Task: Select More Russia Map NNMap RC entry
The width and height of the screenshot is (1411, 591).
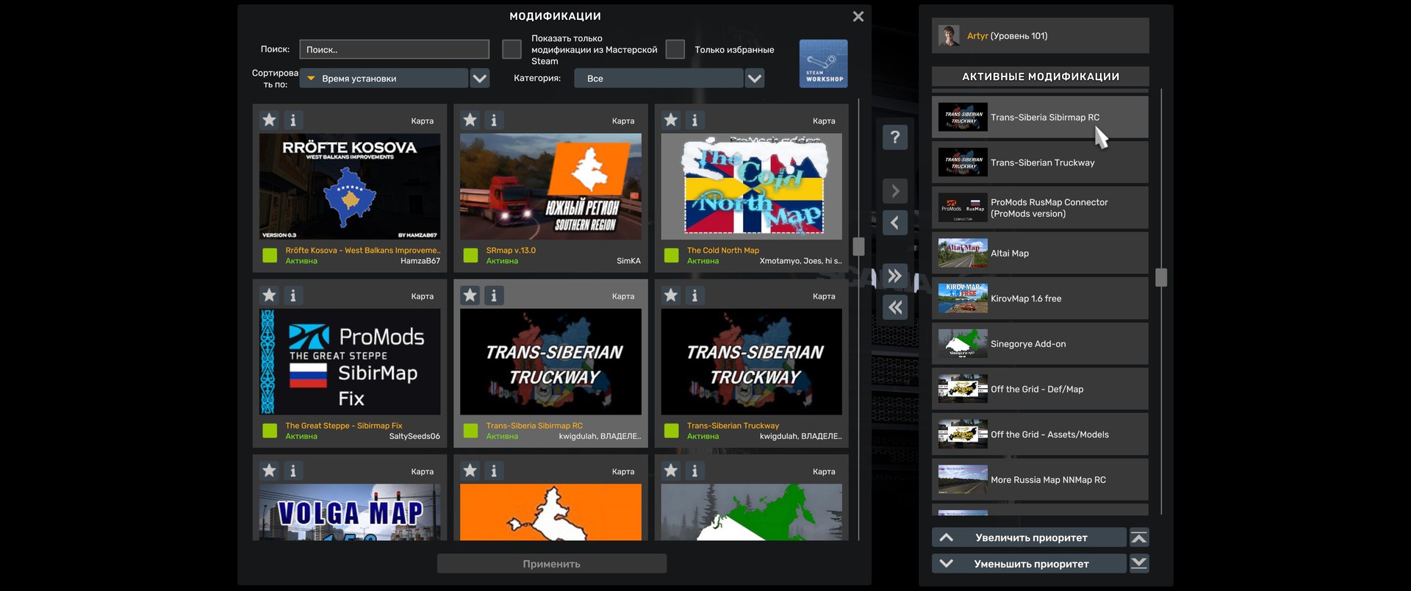Action: pyautogui.click(x=1040, y=480)
